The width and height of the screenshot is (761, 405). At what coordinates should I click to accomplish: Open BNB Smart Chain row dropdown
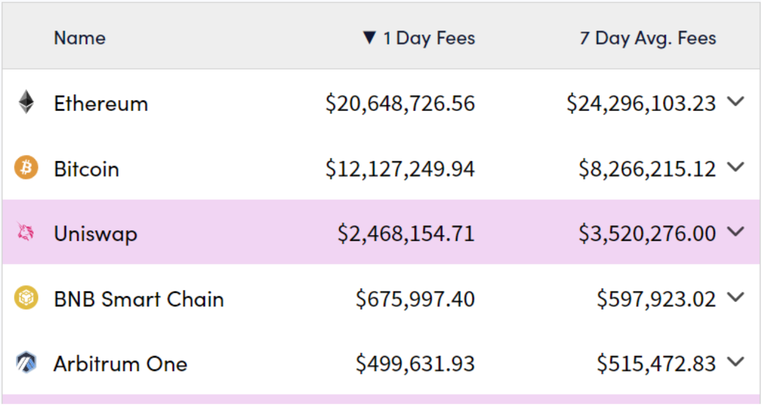click(x=736, y=297)
